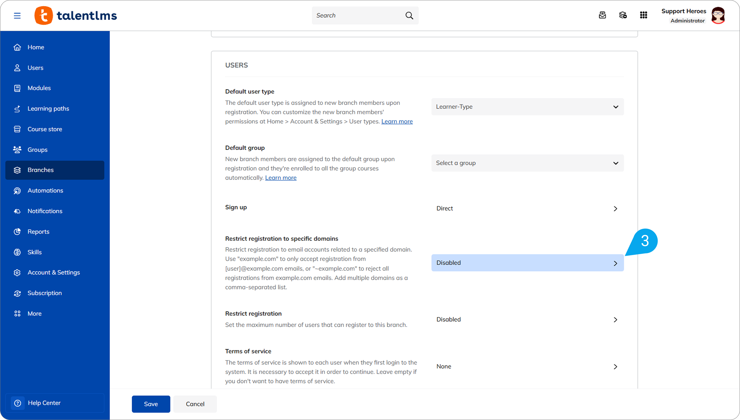Viewport: 740px width, 420px height.
Task: Open Automations in the sidebar
Action: [55, 191]
